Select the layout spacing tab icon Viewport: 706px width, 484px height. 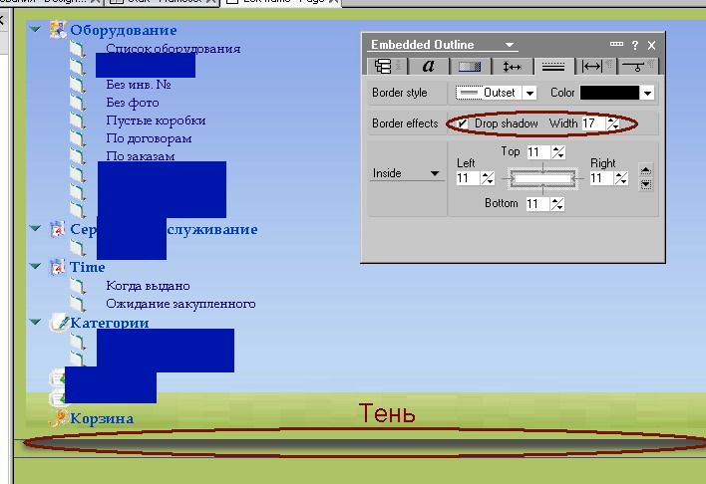tap(512, 67)
